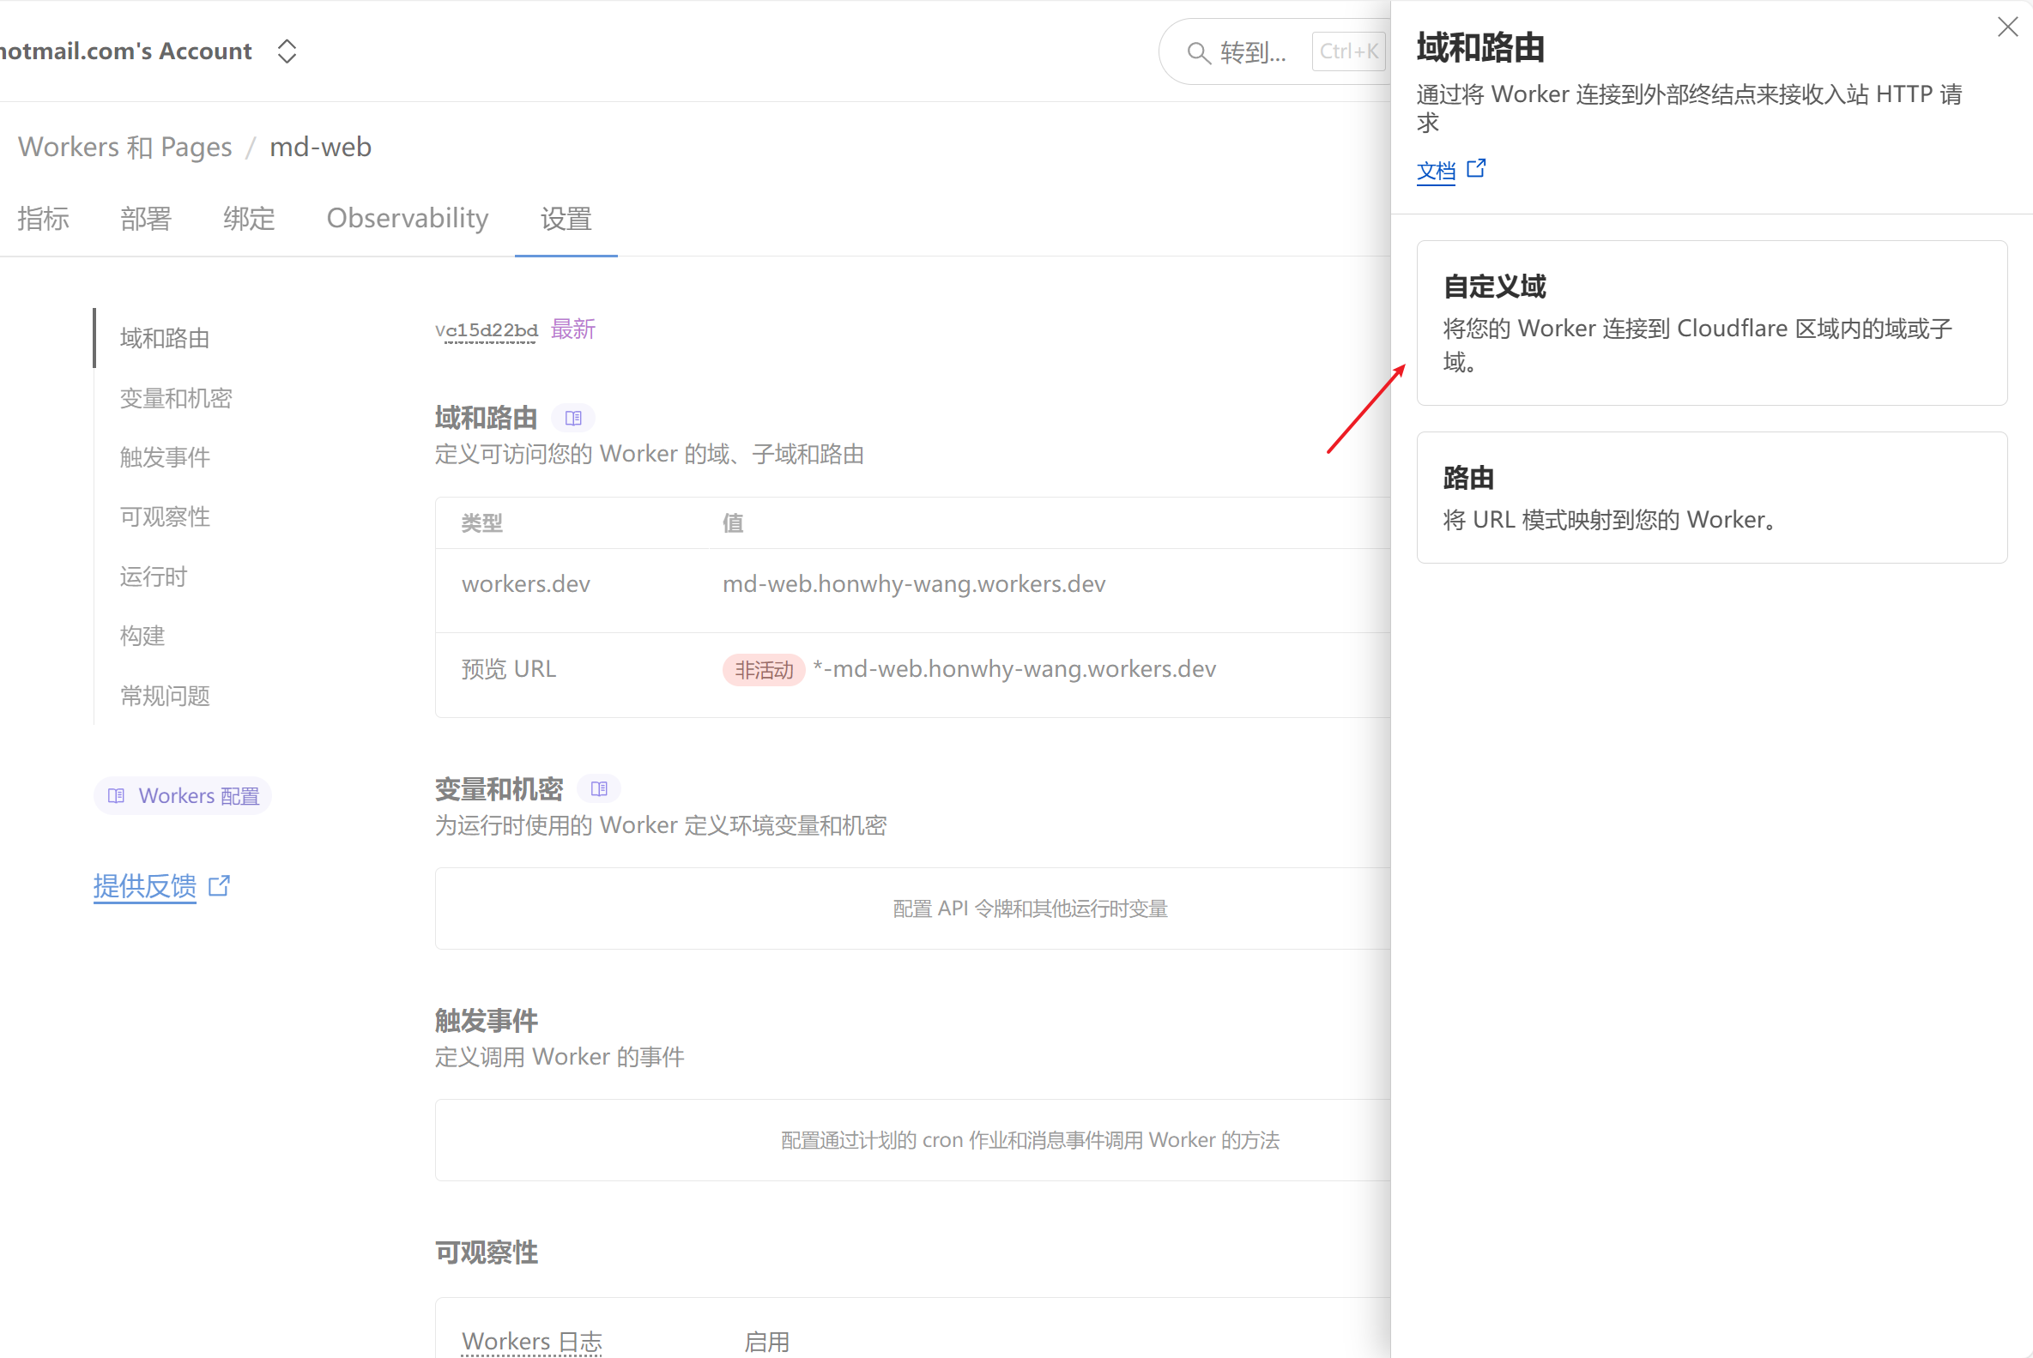Click the search magnifier icon

[1198, 53]
